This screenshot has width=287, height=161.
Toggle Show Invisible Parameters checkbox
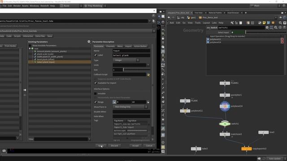pos(30,46)
